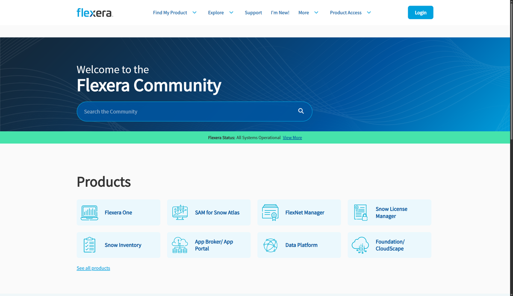Click the SAM for Snow Atlas chart icon
This screenshot has height=296, width=513.
point(180,212)
